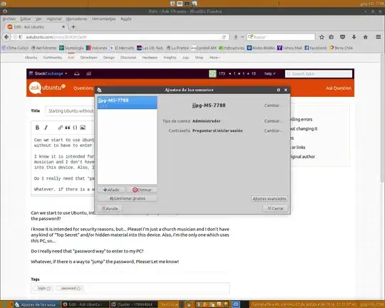Click the Bold formatting icon in editor
Image resolution: width=385 pixels, height=308 pixels.
coord(37,128)
